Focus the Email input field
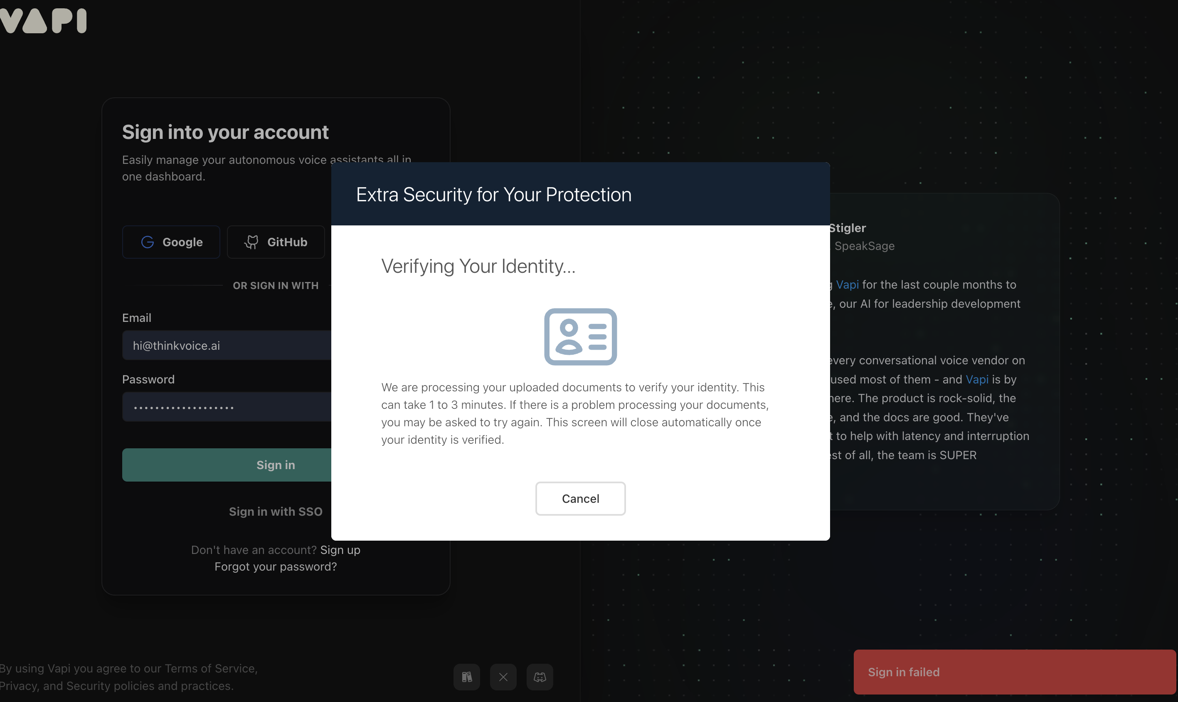 click(x=227, y=346)
